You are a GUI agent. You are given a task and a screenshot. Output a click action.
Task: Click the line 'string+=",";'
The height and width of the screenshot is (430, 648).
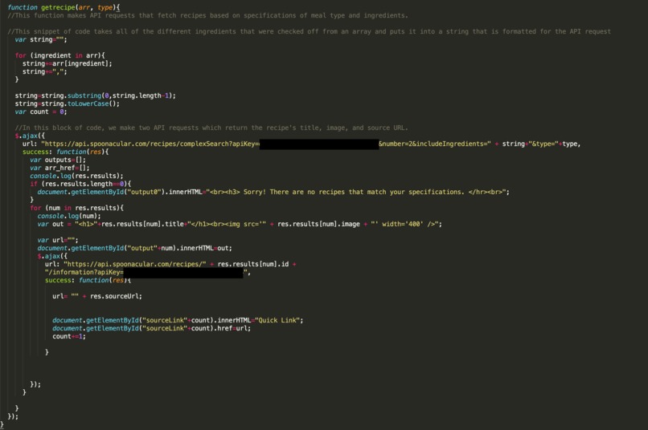(x=44, y=71)
